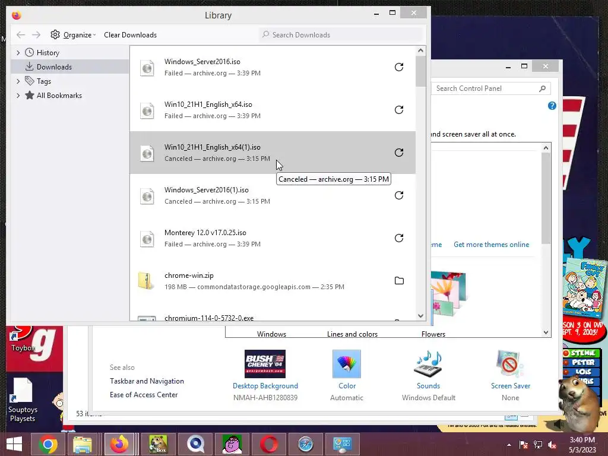Select Downloads in the Library sidebar
Screen dimensions: 608x456
tap(70, 66)
